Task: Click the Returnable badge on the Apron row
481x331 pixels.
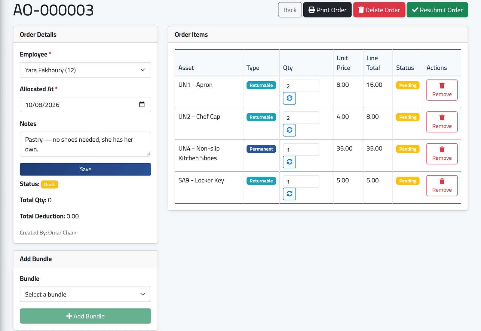Action: tap(261, 85)
